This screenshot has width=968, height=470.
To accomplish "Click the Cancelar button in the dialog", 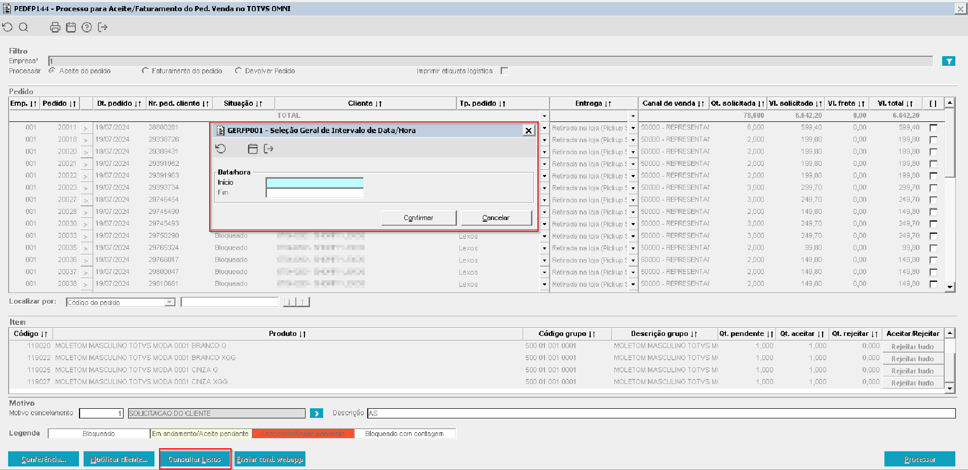I will (496, 218).
